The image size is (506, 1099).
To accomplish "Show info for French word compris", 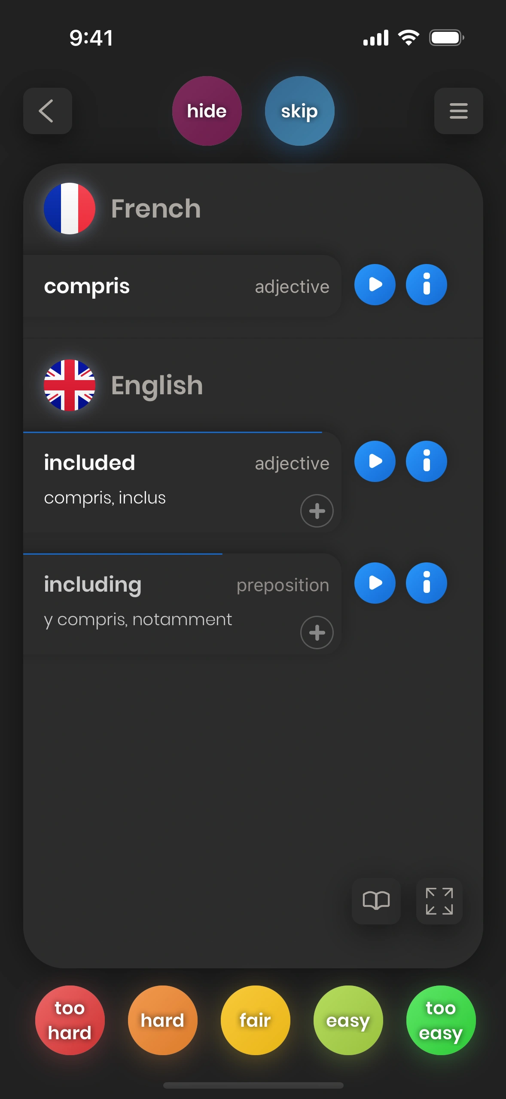I will pos(426,285).
